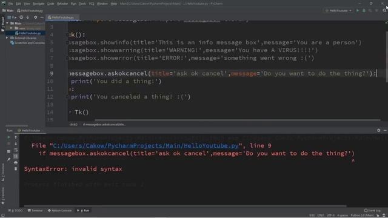The image size is (388, 218).
Task: Click the Print icon in Run panel
Action: (x=16, y=163)
